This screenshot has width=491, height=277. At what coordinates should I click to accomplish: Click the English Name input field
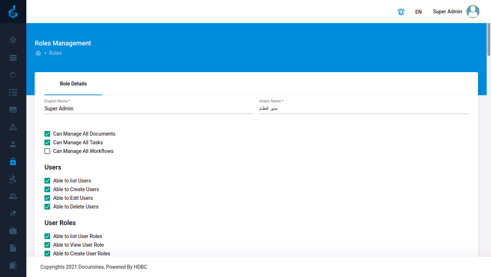(x=149, y=109)
